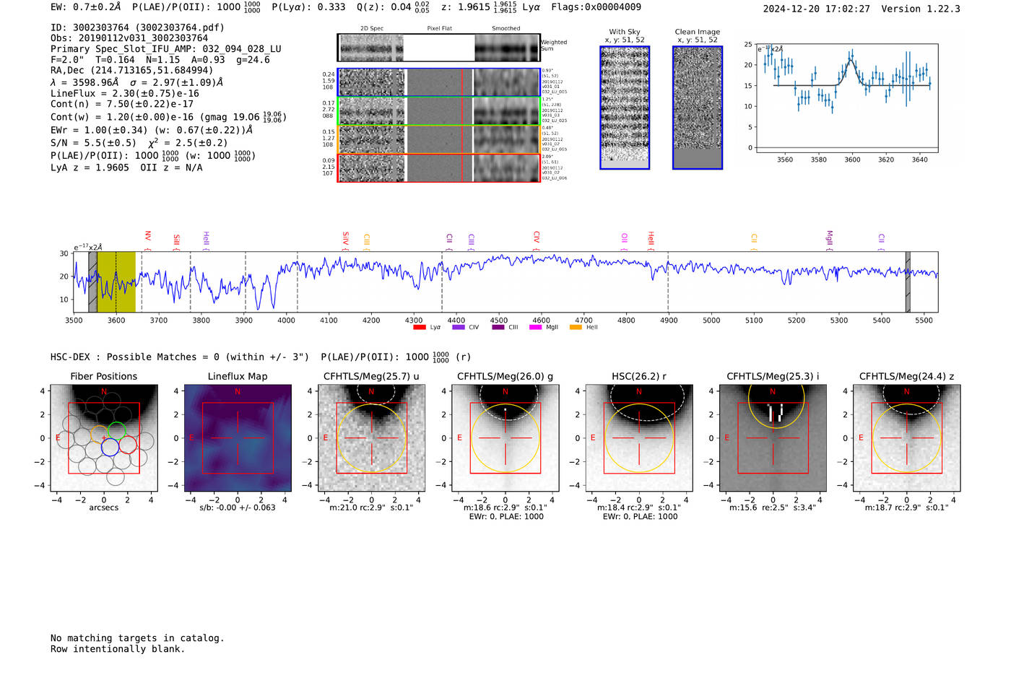Click the Primary Spec_Slot_IFU_AMP text

(166, 48)
